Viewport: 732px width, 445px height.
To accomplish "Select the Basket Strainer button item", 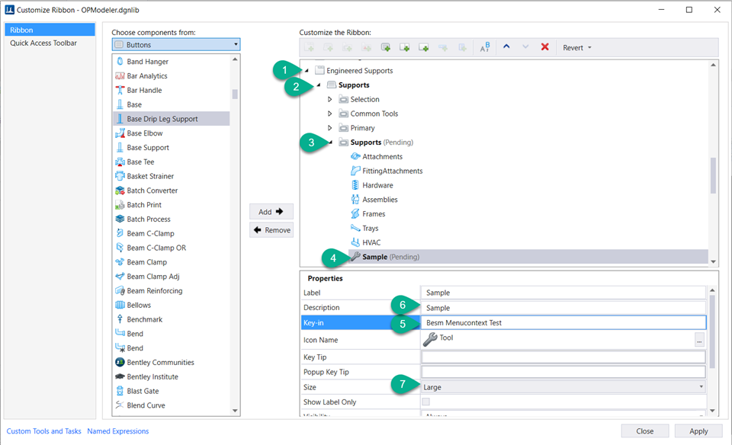I will tap(152, 176).
